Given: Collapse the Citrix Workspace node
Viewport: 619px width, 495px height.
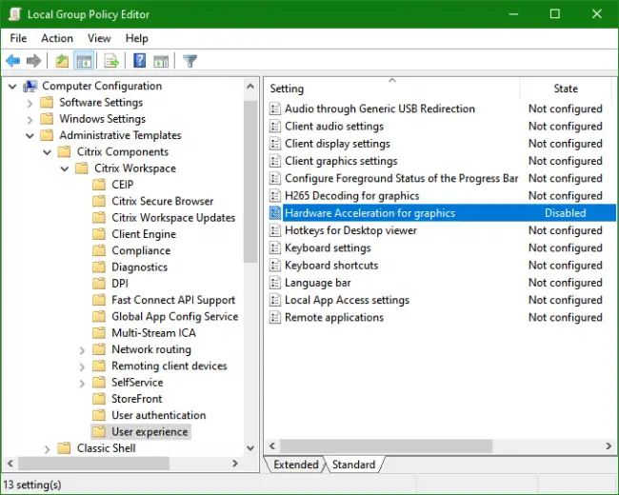Looking at the screenshot, I should [x=65, y=168].
